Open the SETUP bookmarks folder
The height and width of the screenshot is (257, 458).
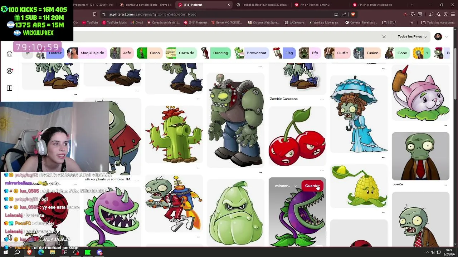coord(389,22)
